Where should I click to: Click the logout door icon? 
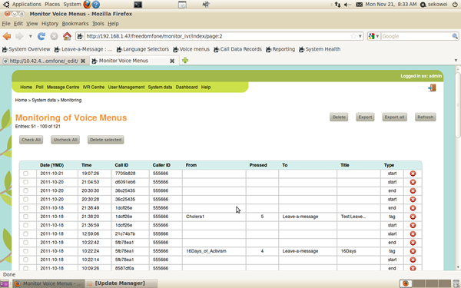(x=432, y=88)
